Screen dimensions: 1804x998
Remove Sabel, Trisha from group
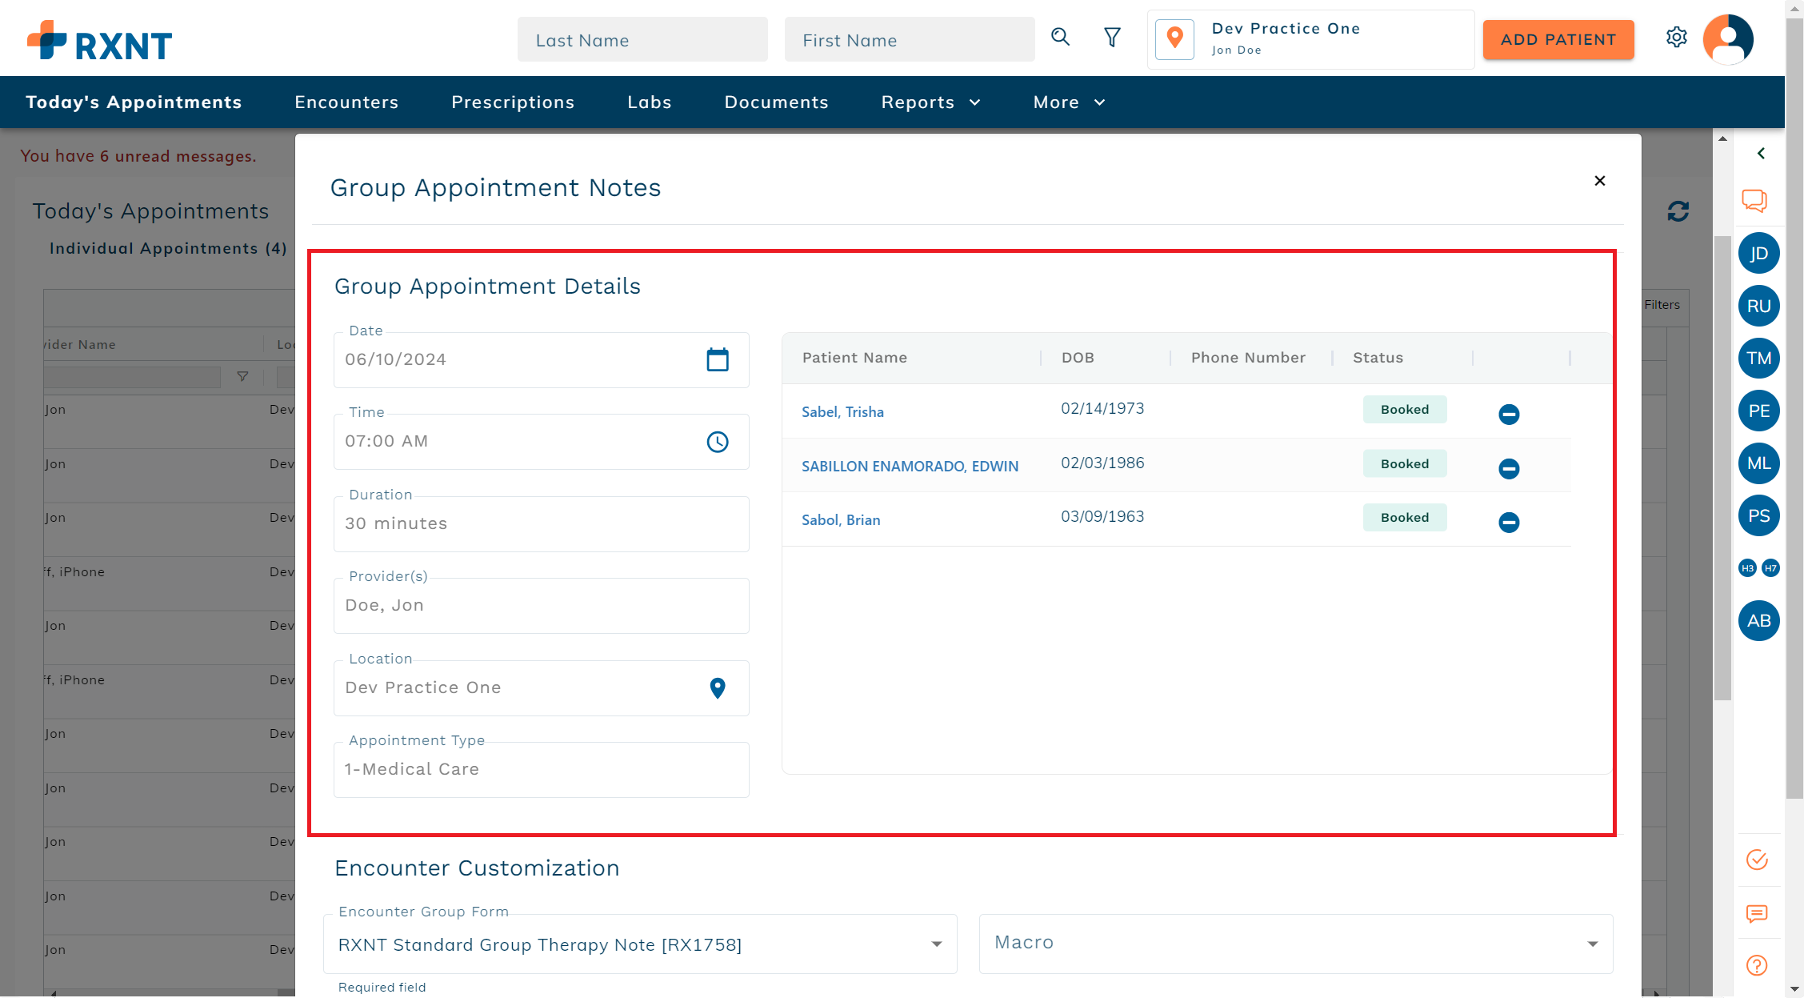click(x=1509, y=414)
